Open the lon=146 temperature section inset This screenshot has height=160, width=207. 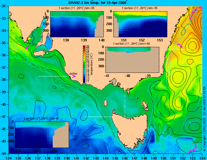[x=132, y=60]
